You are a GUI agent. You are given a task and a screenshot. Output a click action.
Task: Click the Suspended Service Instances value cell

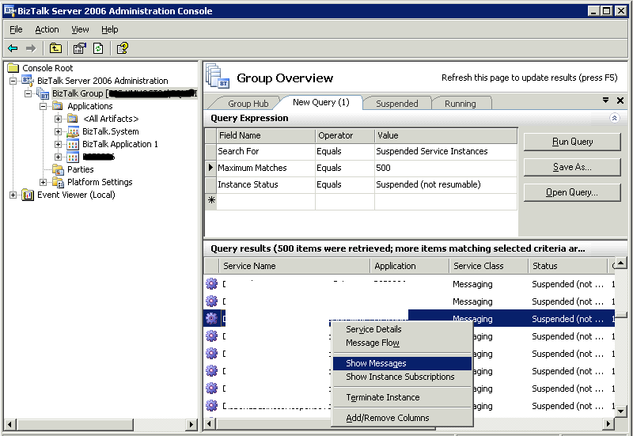tap(445, 151)
